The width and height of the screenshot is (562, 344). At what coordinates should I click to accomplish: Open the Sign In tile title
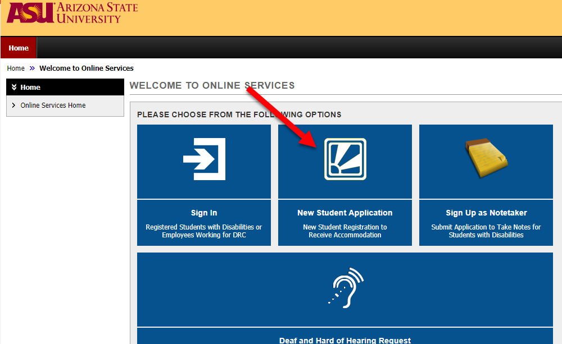pyautogui.click(x=204, y=213)
